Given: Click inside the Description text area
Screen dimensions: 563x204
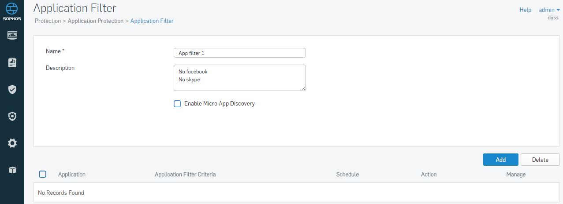Looking at the screenshot, I should (x=240, y=78).
